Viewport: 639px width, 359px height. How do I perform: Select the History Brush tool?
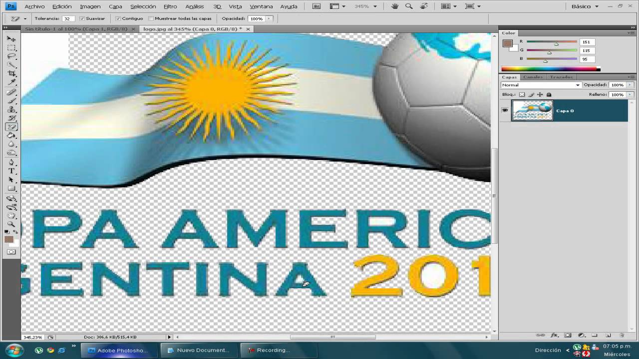pyautogui.click(x=11, y=118)
